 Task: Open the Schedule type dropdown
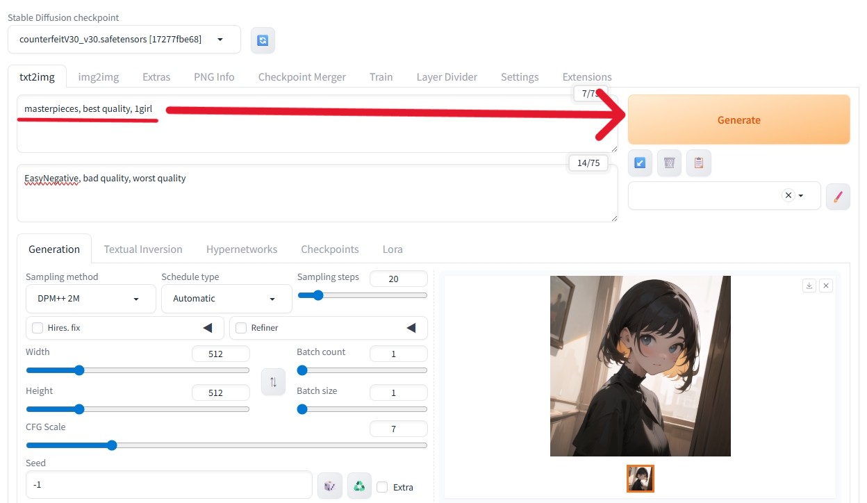coord(226,299)
